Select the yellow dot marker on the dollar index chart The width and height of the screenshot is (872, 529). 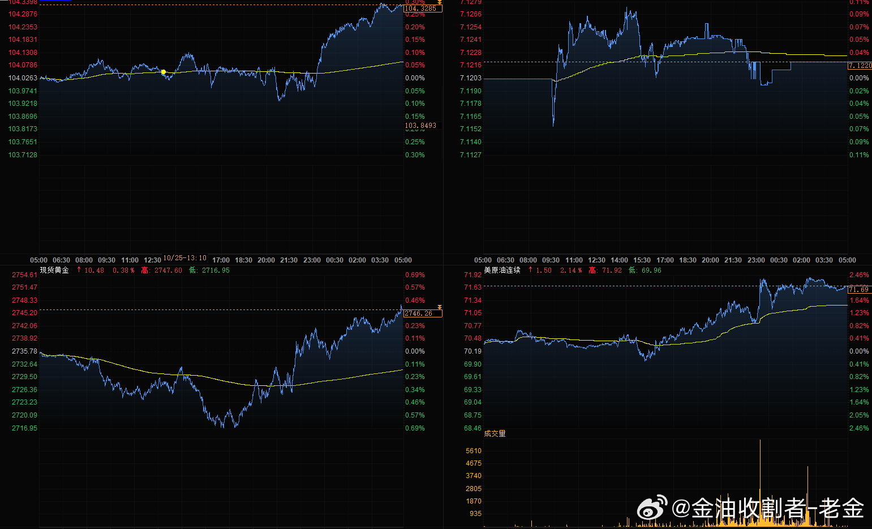164,72
